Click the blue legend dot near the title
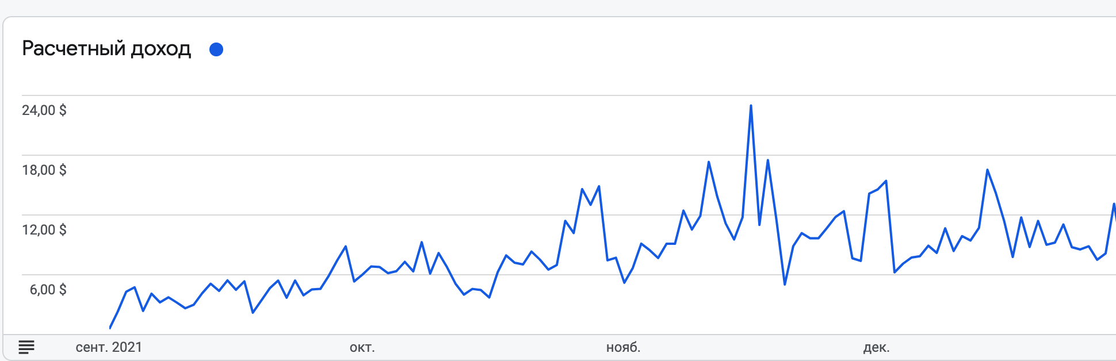The width and height of the screenshot is (1116, 361). 216,49
